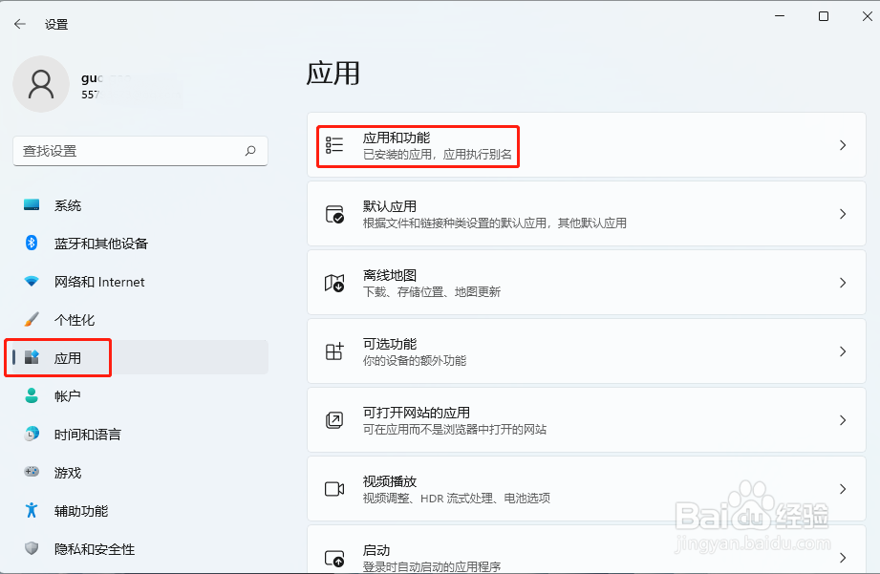Click the back arrow in Settings
Screen dimensions: 880x574
pyautogui.click(x=20, y=24)
